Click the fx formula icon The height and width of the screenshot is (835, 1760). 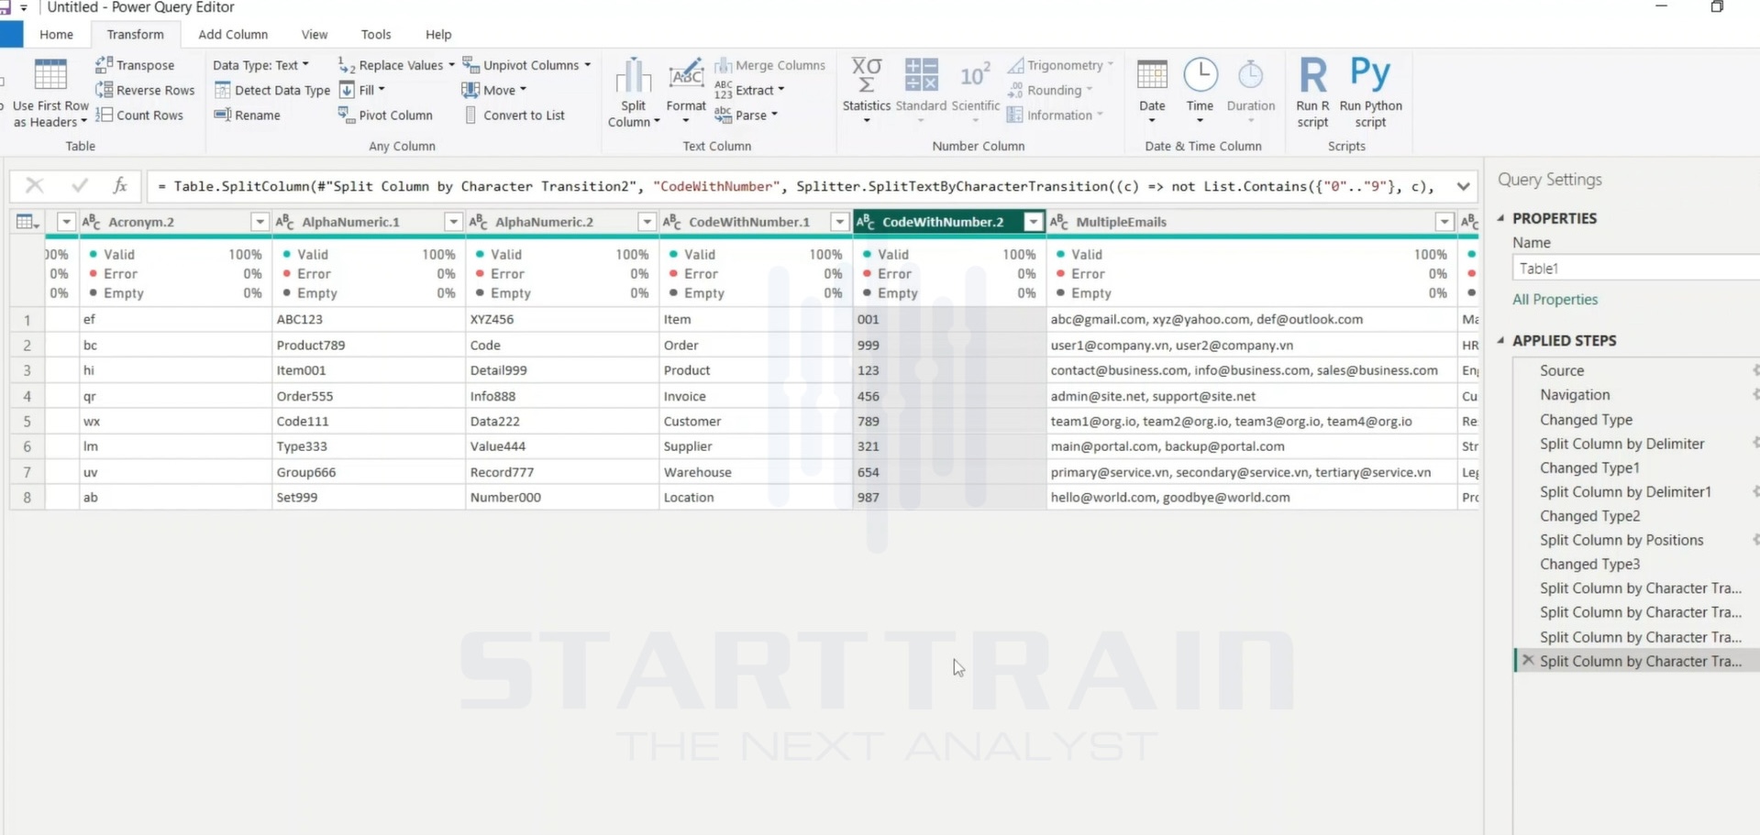[120, 186]
